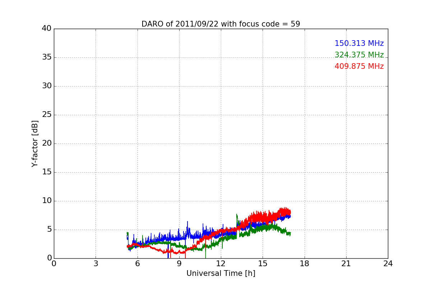Click the y-axis tick label 35
Screen dimensions: 431x287
coord(47,57)
